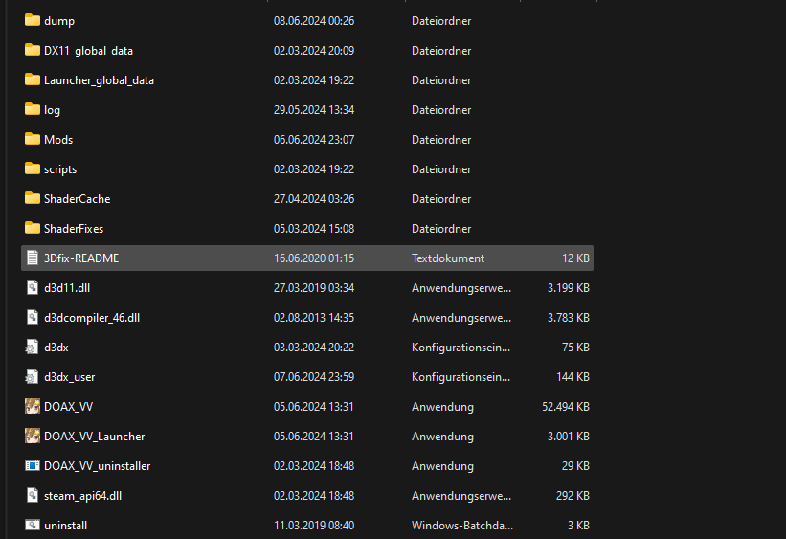Click the size value 3.001 KB
The width and height of the screenshot is (786, 539).
pyautogui.click(x=568, y=437)
